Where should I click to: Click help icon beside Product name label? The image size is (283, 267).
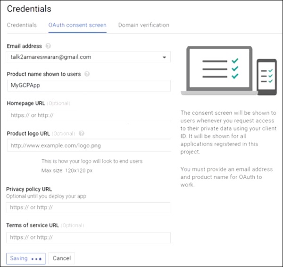[87, 74]
